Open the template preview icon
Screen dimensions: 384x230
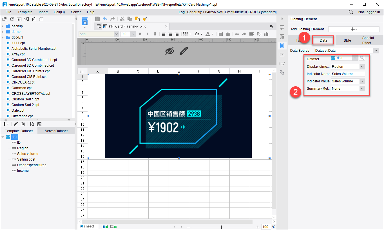pos(84,22)
